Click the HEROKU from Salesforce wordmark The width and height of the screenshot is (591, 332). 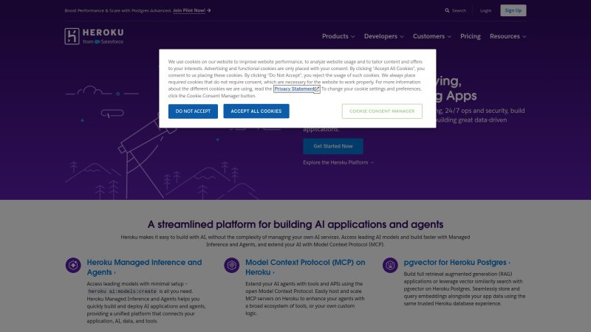point(103,36)
